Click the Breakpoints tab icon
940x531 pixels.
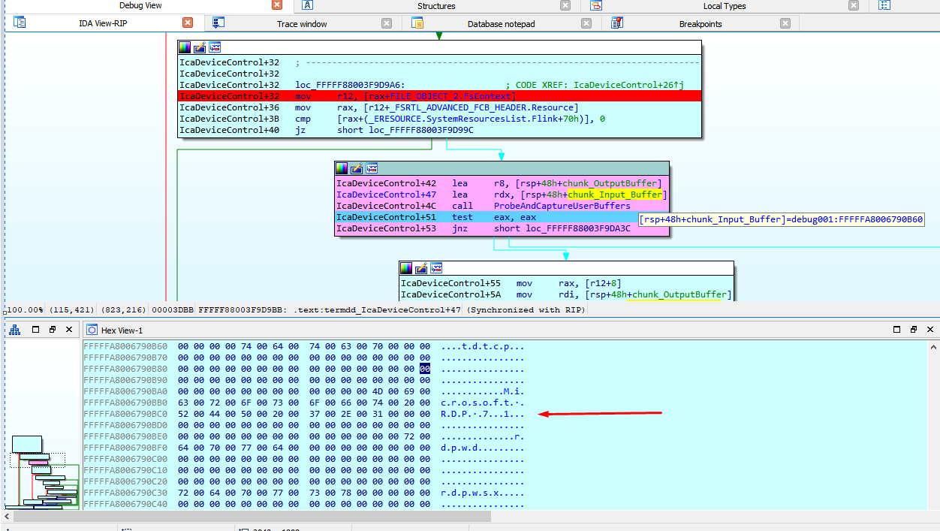pyautogui.click(x=617, y=23)
